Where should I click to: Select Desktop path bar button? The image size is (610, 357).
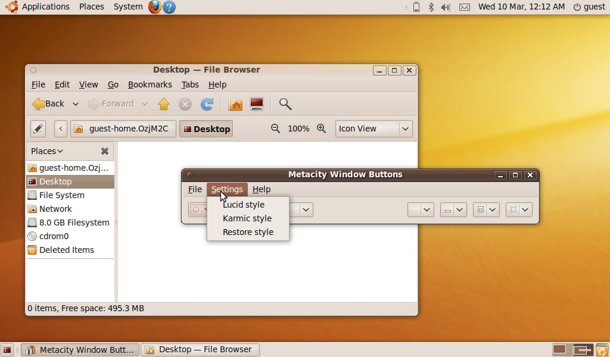206,129
